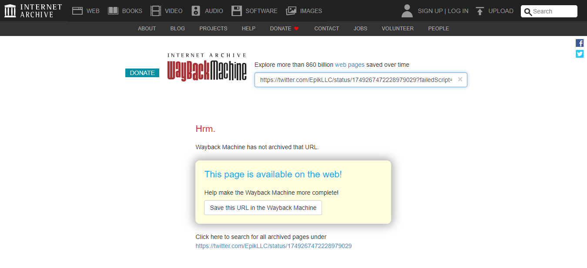
Task: Open the AUDIO menu label
Action: pos(214,11)
